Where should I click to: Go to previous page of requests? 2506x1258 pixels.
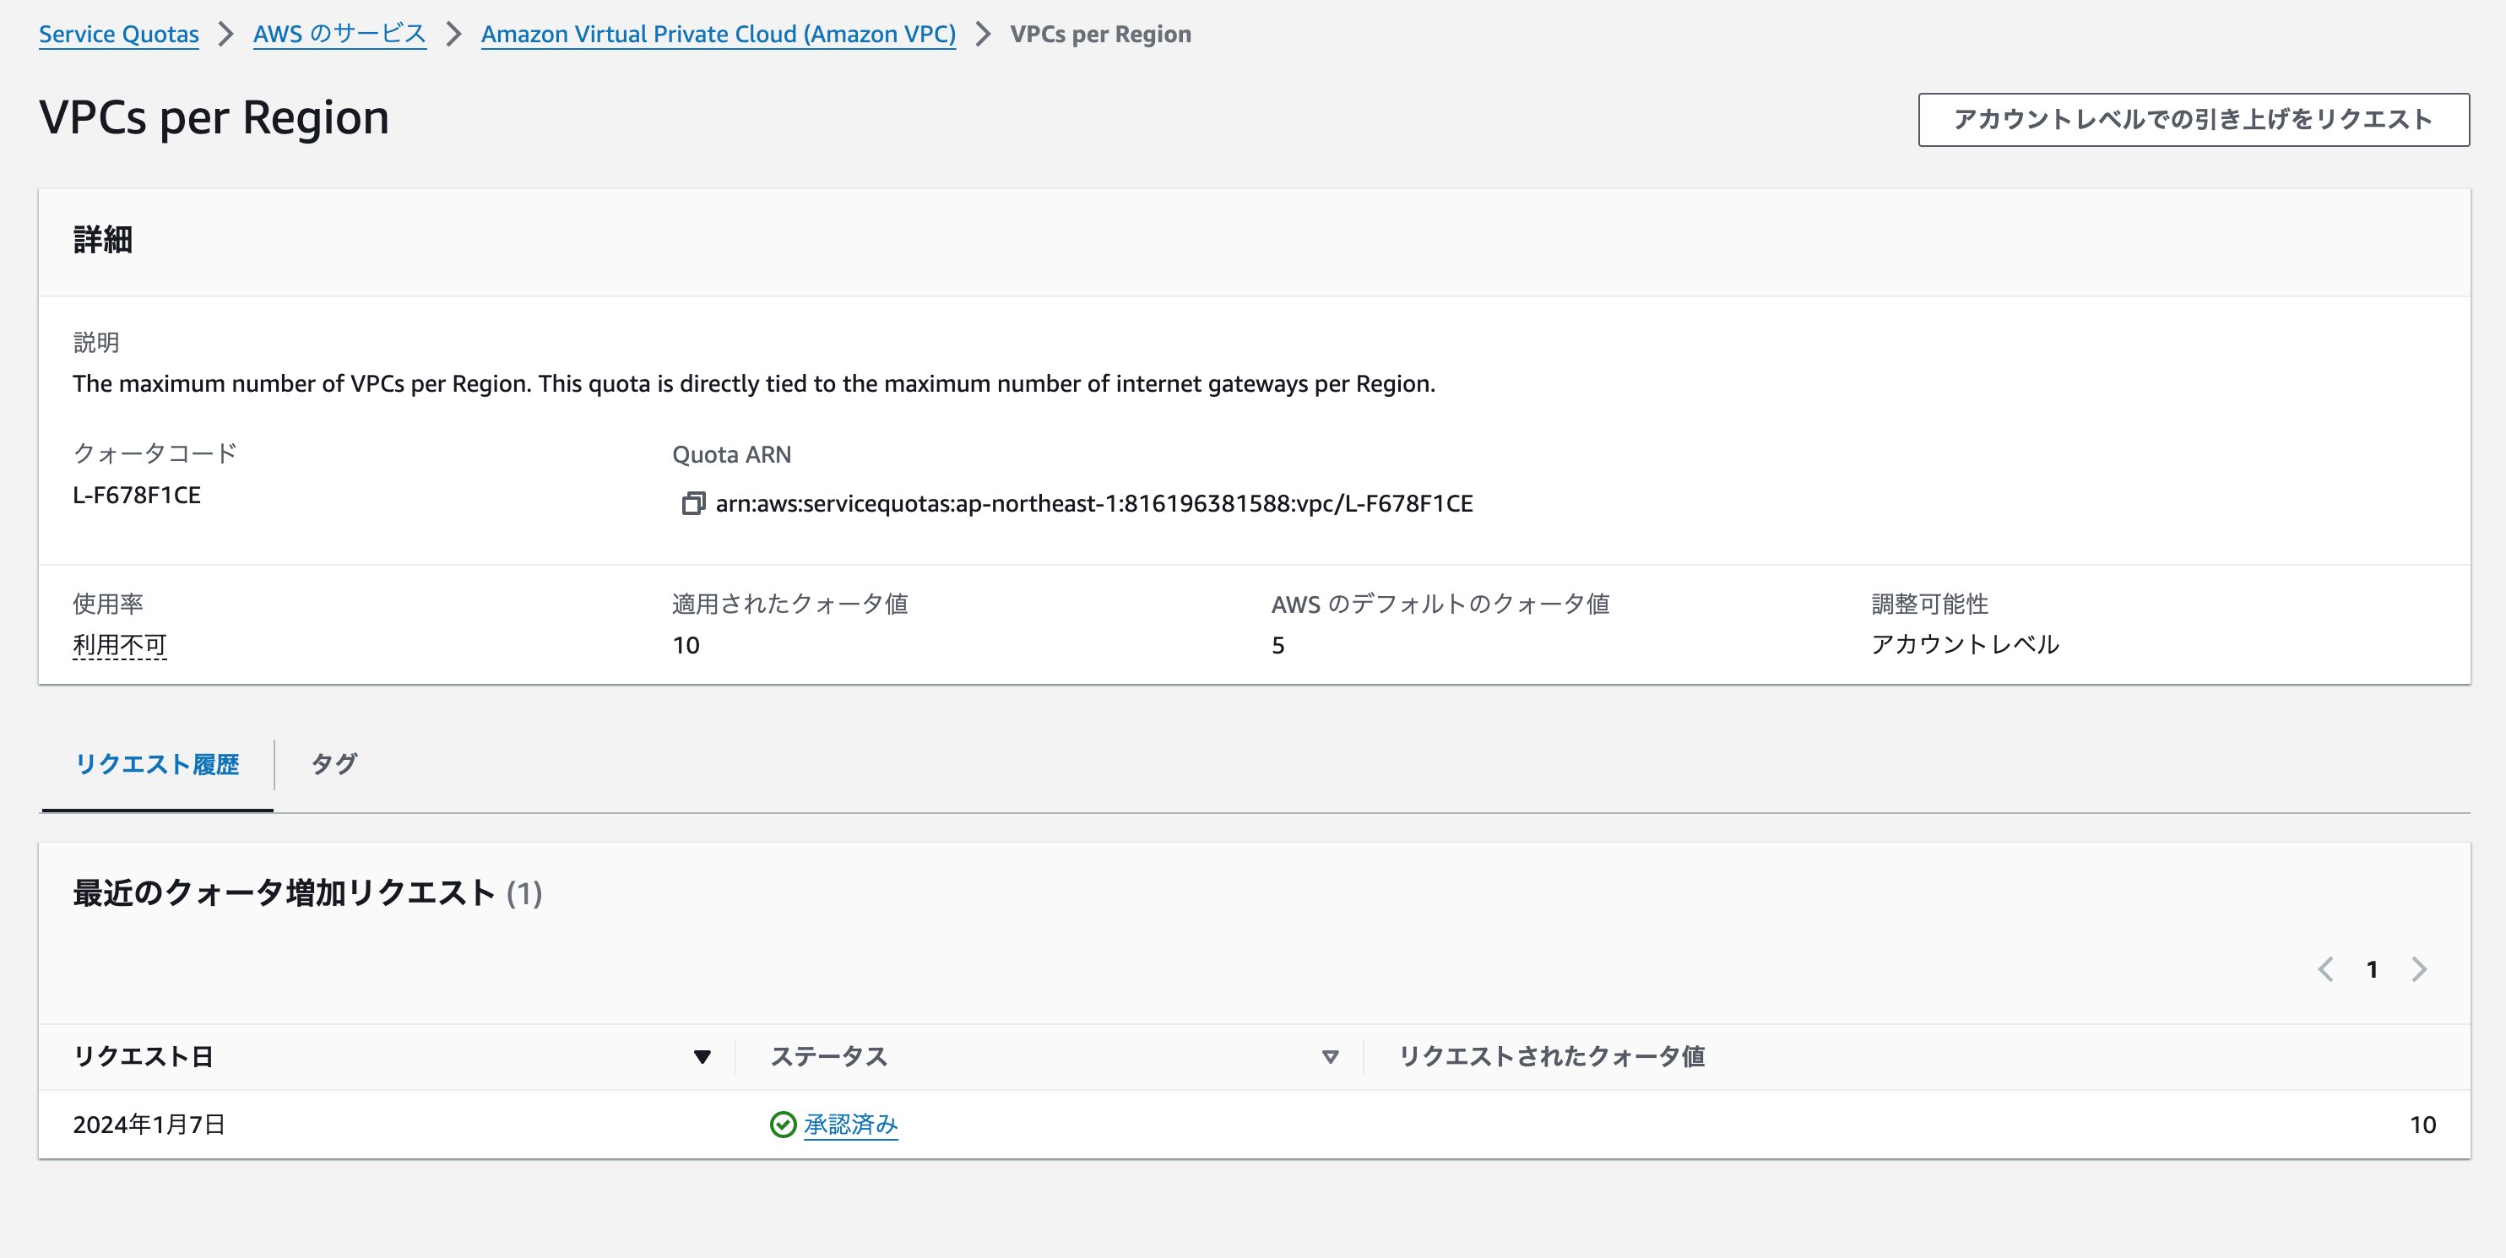point(2325,969)
